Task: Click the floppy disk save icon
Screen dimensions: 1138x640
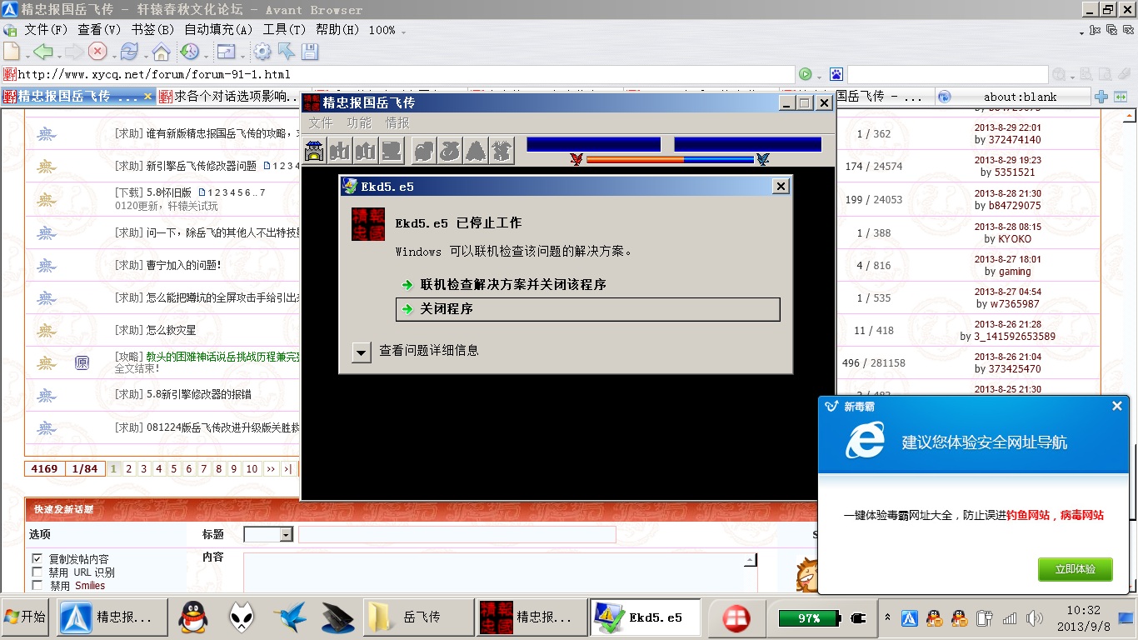Action: click(310, 52)
